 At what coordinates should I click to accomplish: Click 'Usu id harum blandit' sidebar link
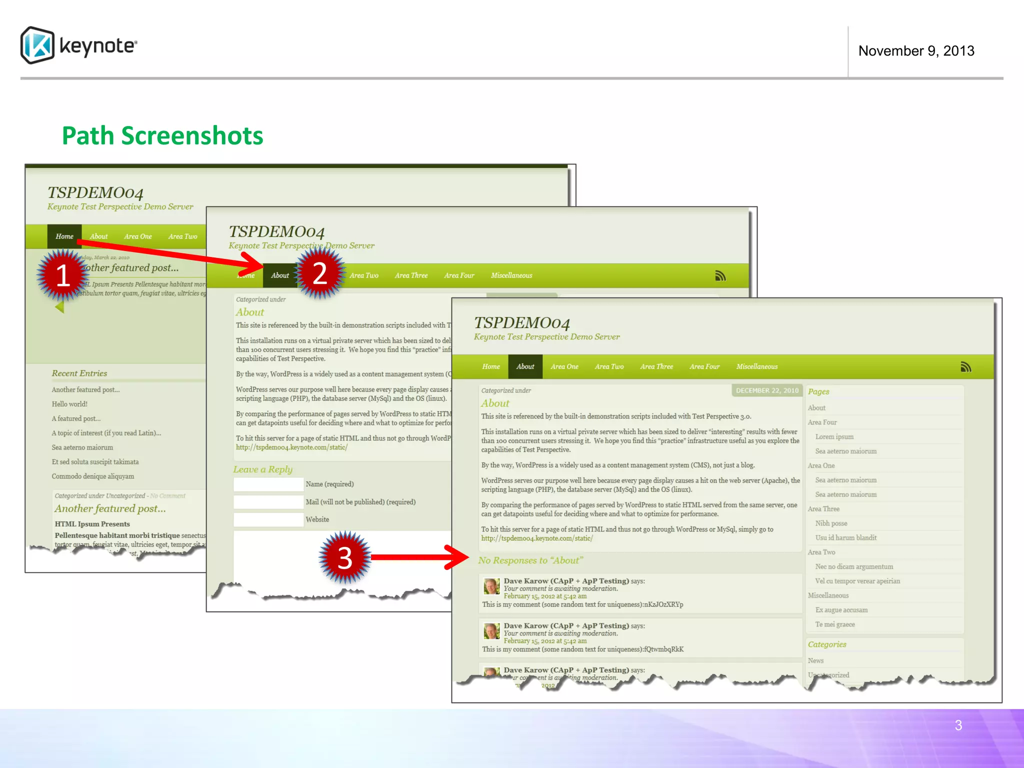point(846,538)
